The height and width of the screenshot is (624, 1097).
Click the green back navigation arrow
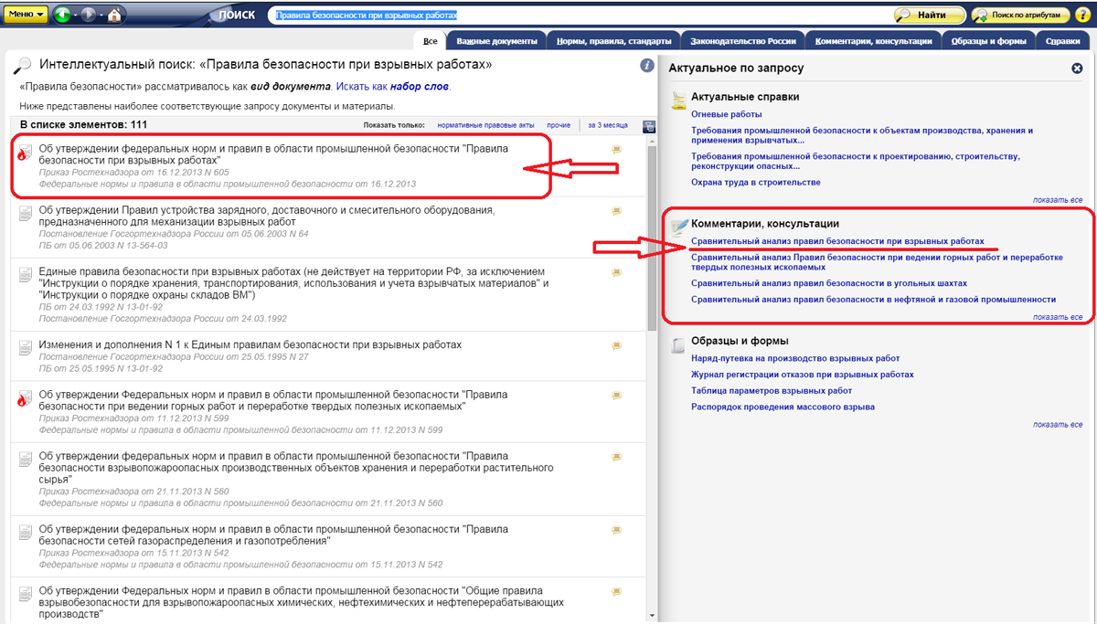[x=62, y=16]
